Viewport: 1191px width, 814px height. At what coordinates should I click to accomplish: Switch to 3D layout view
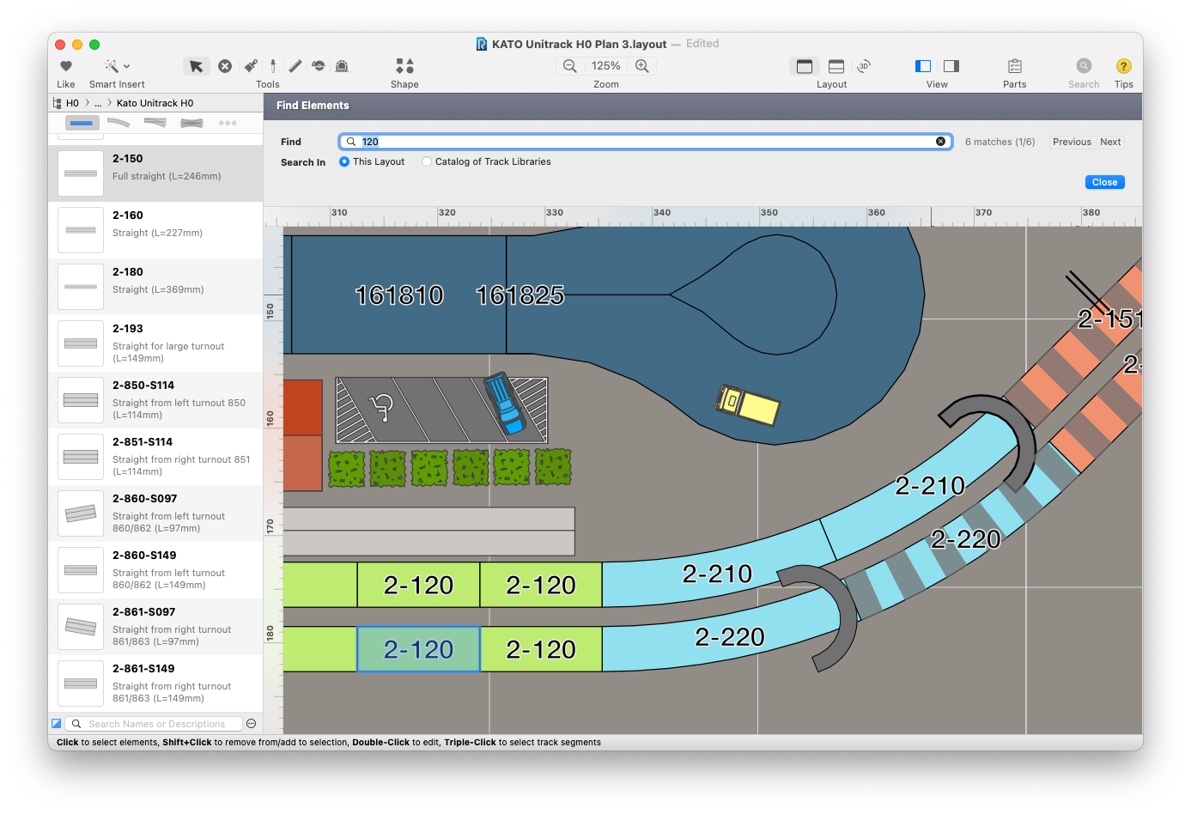[x=864, y=66]
